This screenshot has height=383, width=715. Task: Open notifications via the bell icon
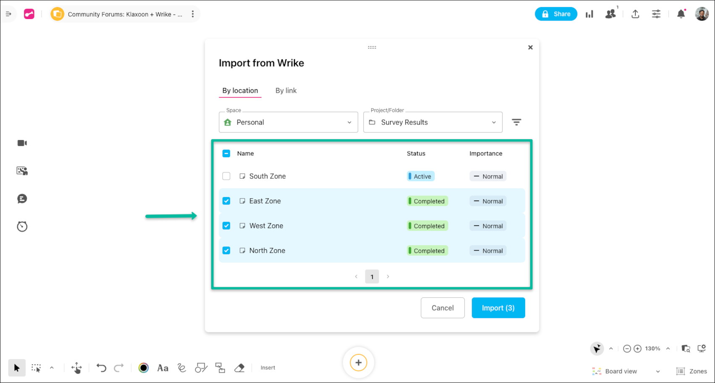pos(681,14)
